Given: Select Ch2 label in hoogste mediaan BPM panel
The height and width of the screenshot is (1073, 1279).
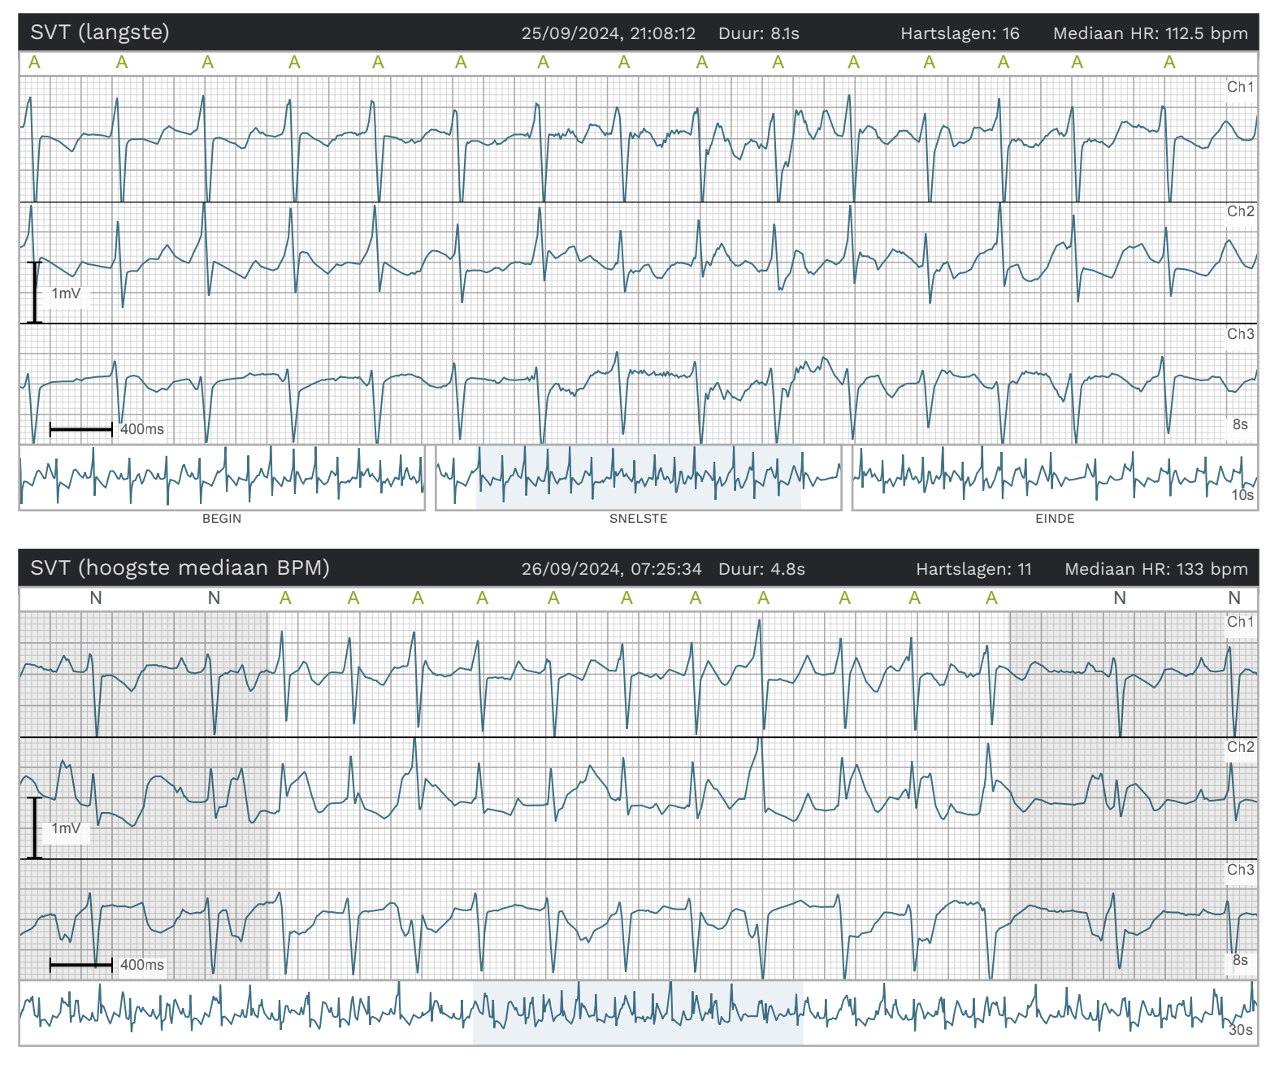Looking at the screenshot, I should point(1241,747).
